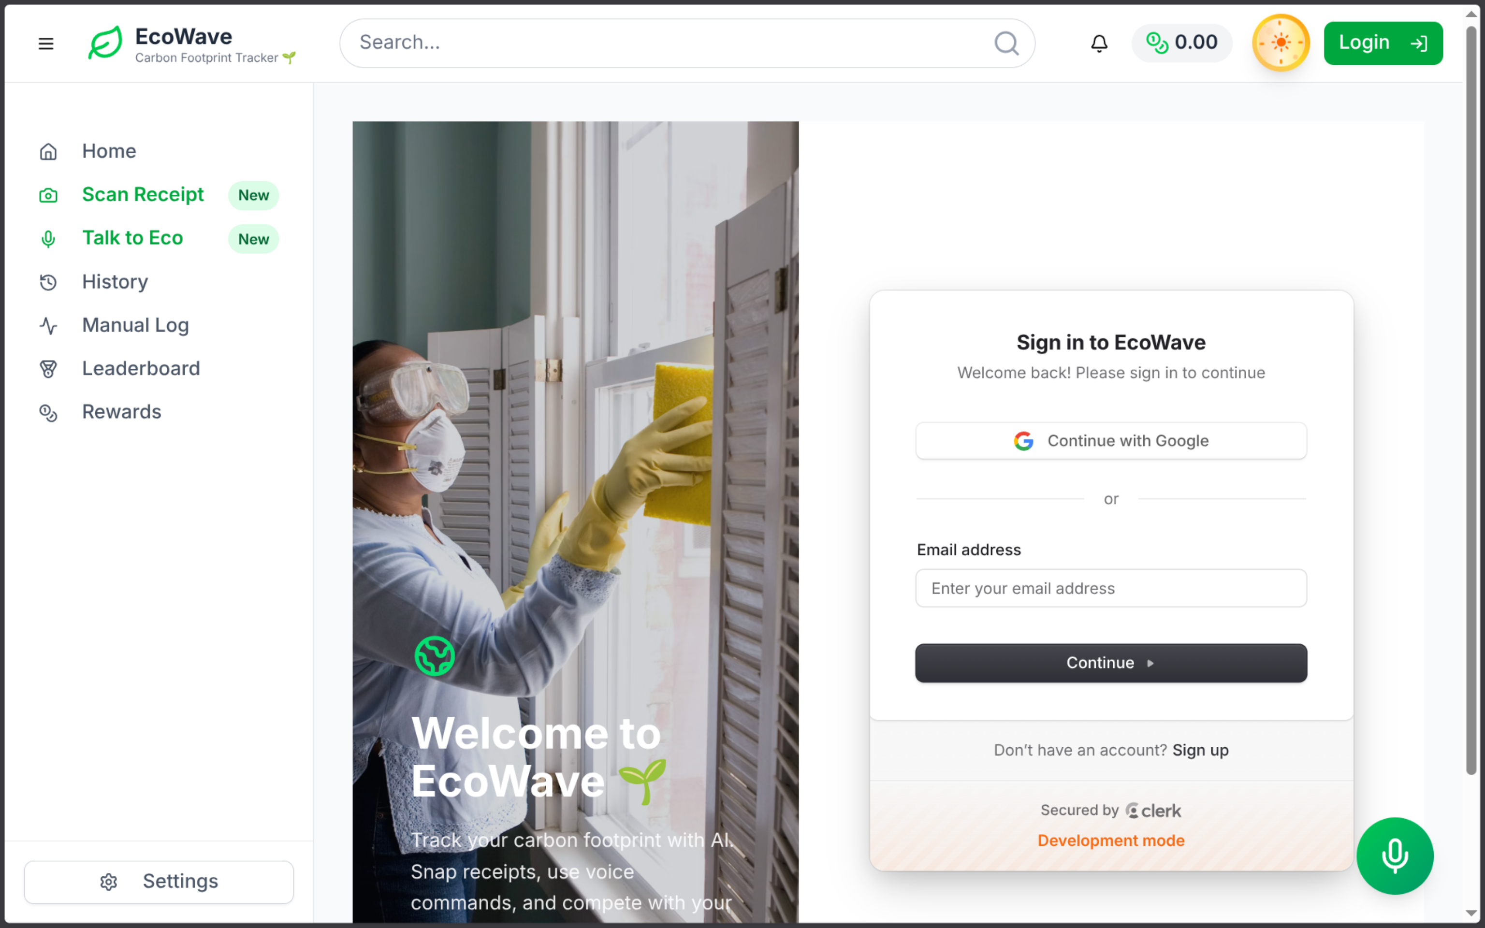Toggle the sun light/dark theme button
Image resolution: width=1485 pixels, height=928 pixels.
[x=1281, y=43]
